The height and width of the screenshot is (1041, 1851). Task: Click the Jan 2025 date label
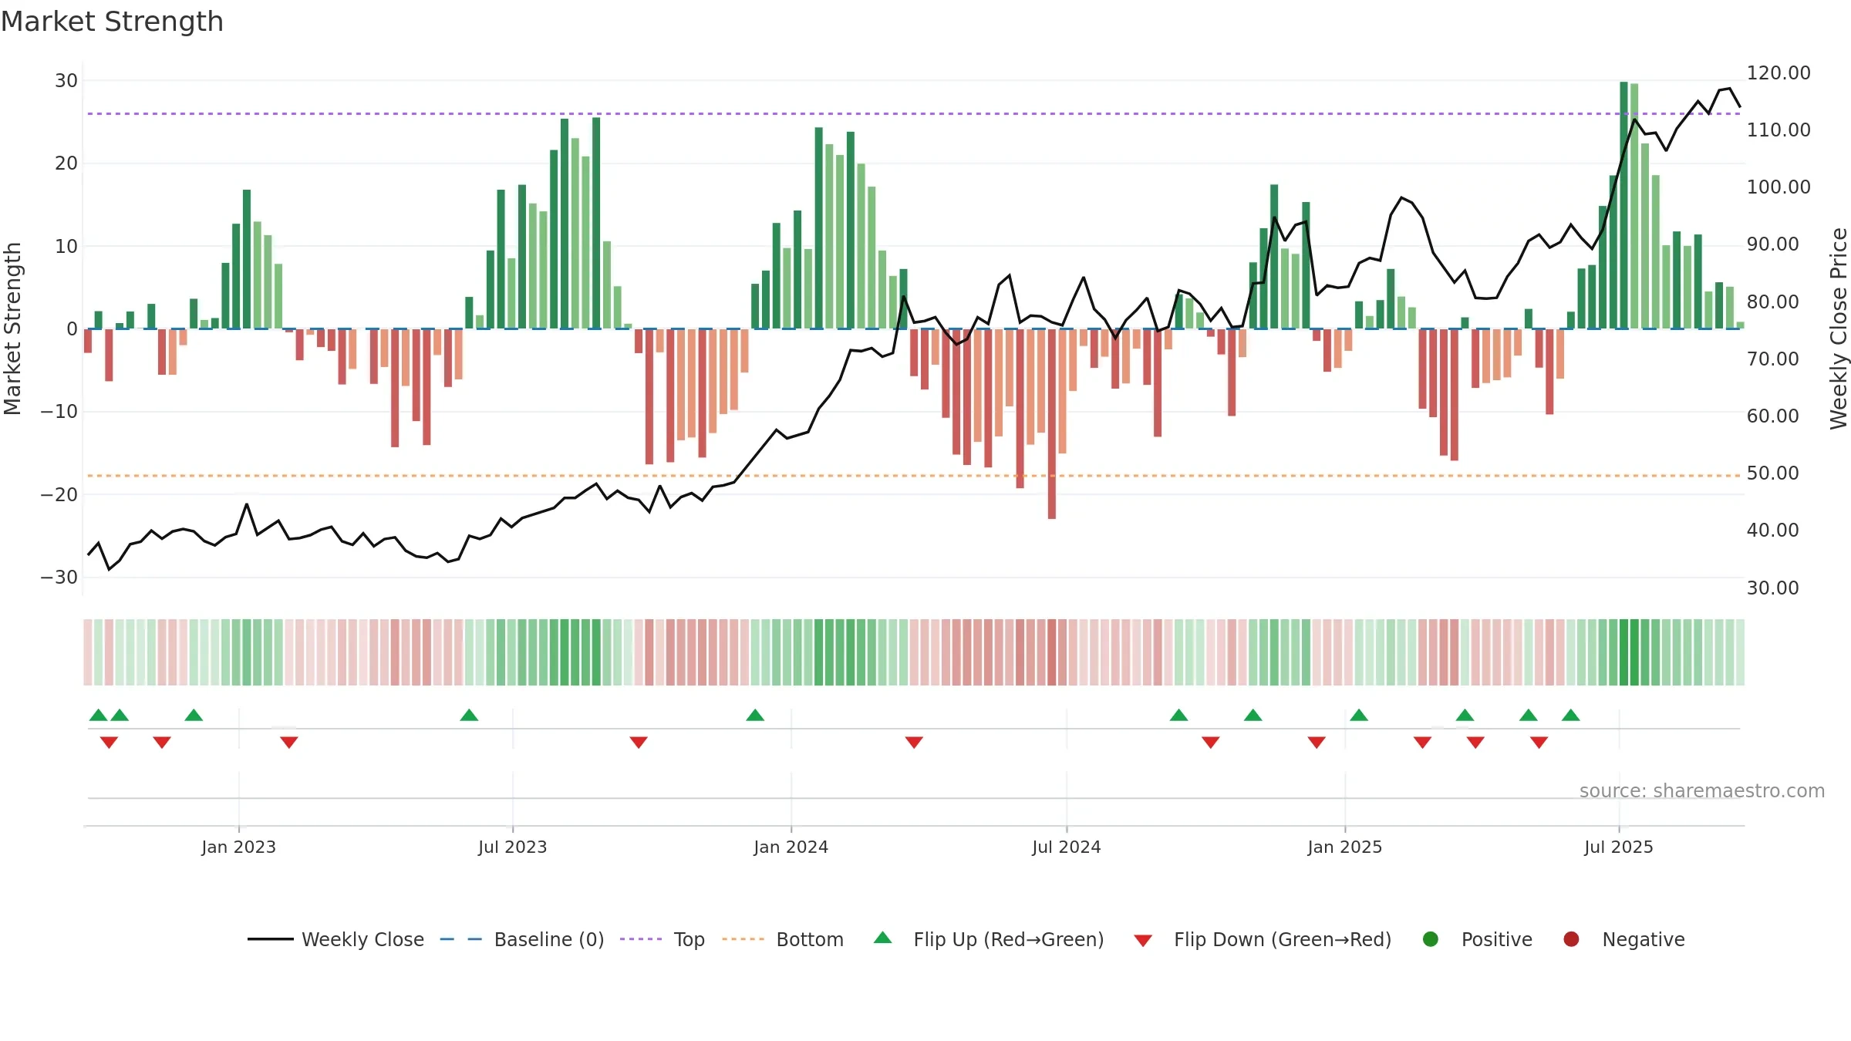pyautogui.click(x=1344, y=847)
